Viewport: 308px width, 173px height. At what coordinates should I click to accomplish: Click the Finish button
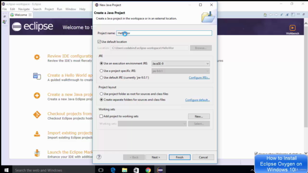click(180, 157)
